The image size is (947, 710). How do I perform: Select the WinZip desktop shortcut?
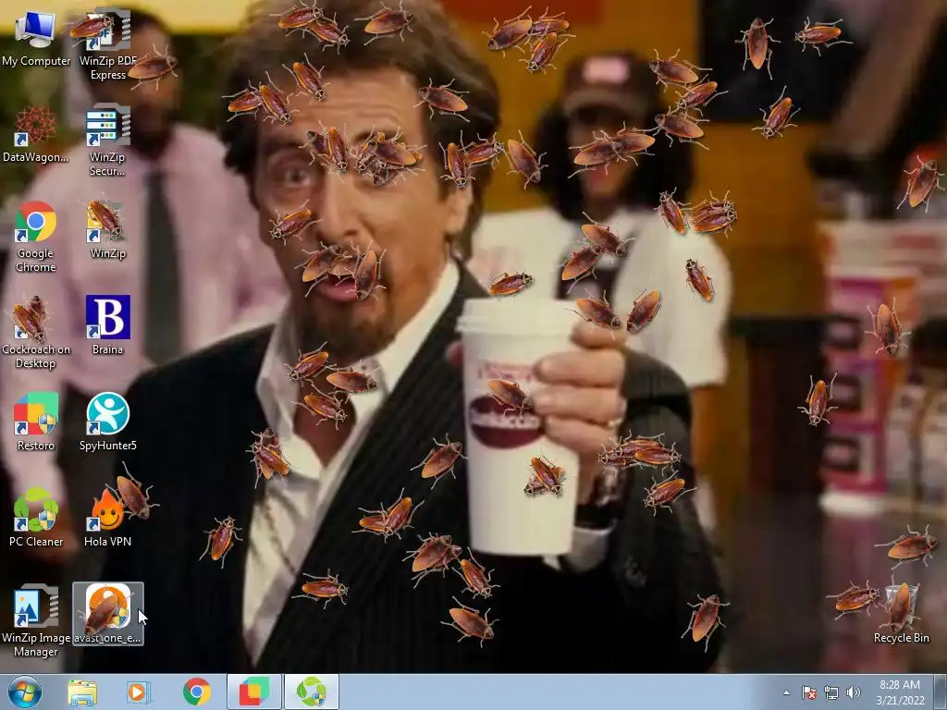[107, 230]
